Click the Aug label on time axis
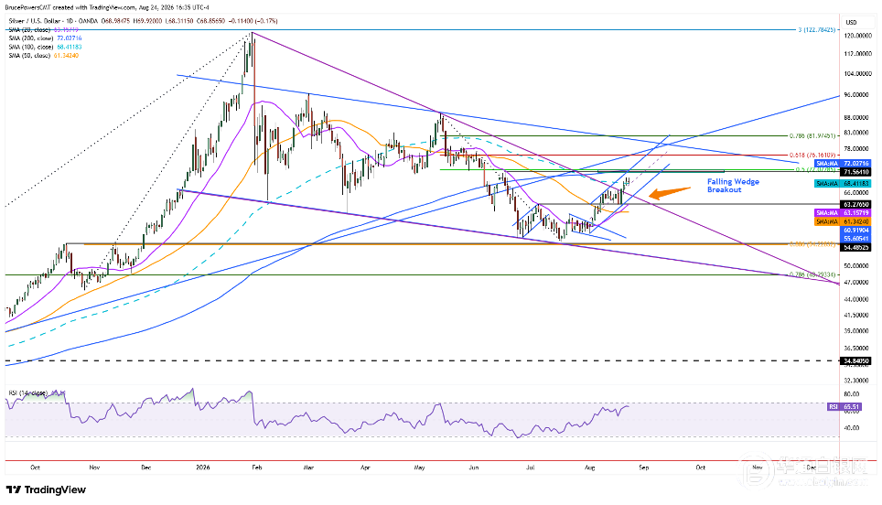The image size is (882, 505). click(589, 467)
